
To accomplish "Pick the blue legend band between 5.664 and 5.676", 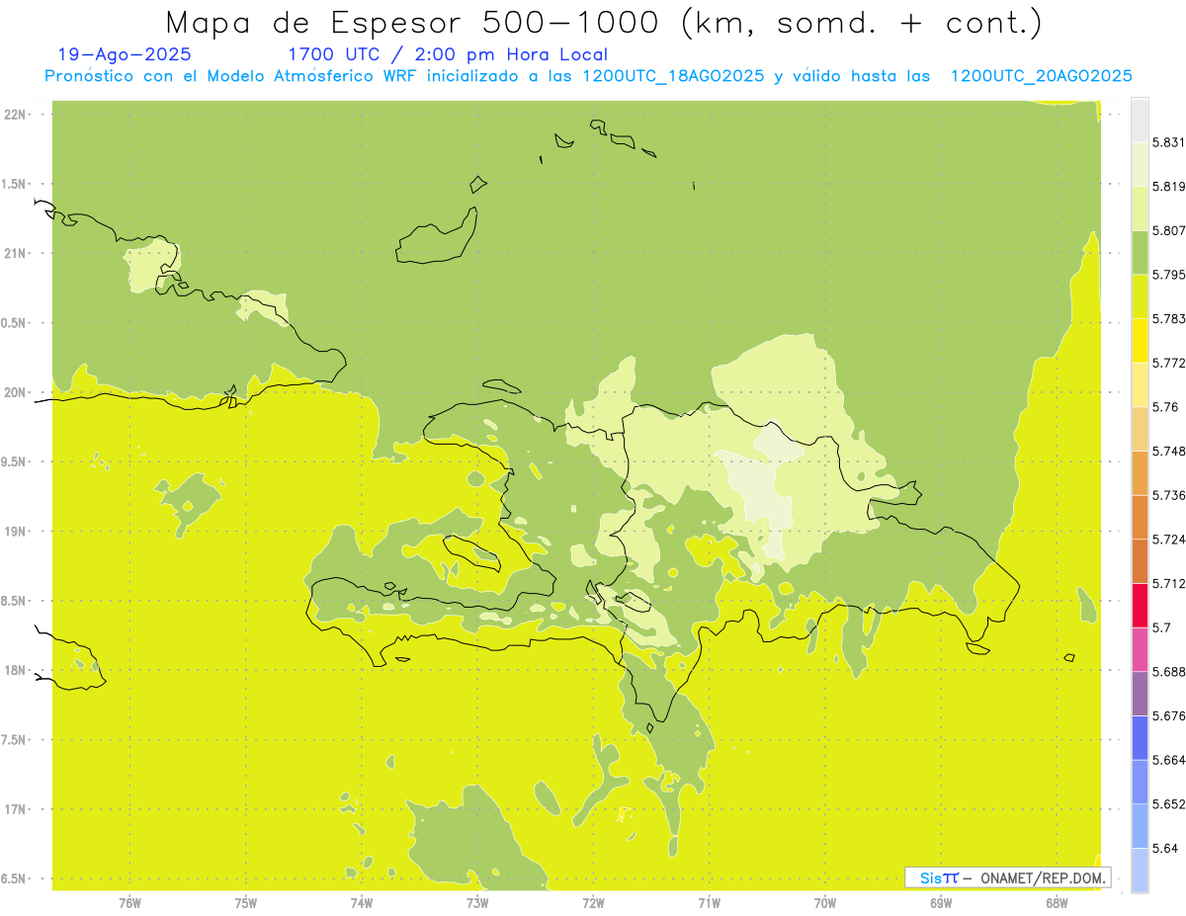I will 1139,738.
